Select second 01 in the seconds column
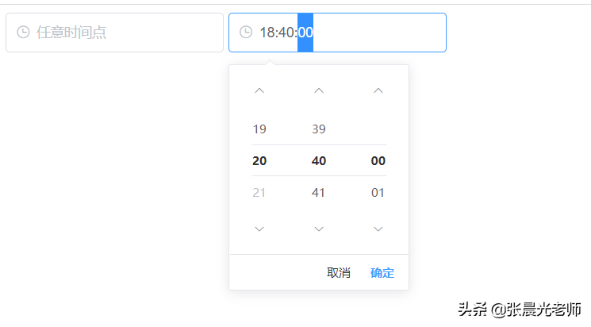Image resolution: width=591 pixels, height=327 pixels. (x=378, y=193)
